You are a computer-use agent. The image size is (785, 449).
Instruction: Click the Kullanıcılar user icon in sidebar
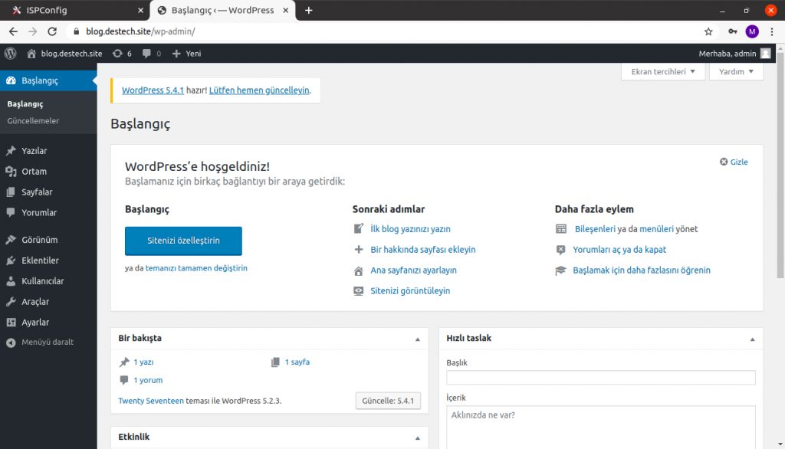[x=11, y=280]
